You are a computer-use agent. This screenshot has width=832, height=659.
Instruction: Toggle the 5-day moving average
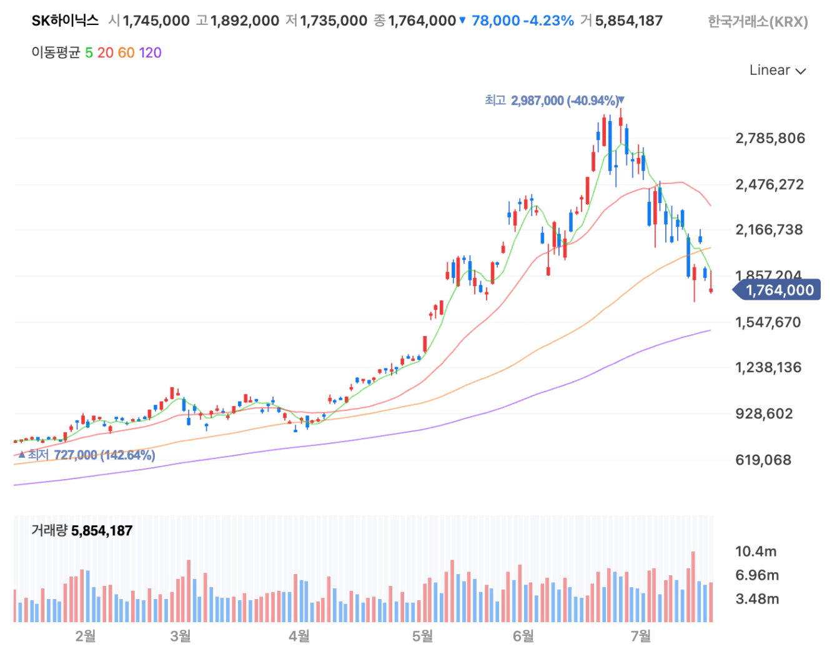[x=89, y=52]
